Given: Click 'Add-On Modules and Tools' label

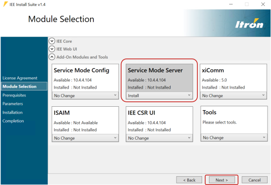Looking at the screenshot, I should [82, 57].
